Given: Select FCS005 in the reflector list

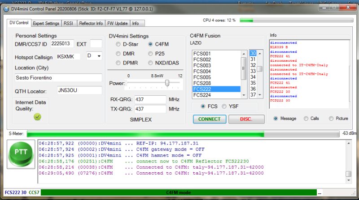Looking at the screenshot, I should click(216, 77).
